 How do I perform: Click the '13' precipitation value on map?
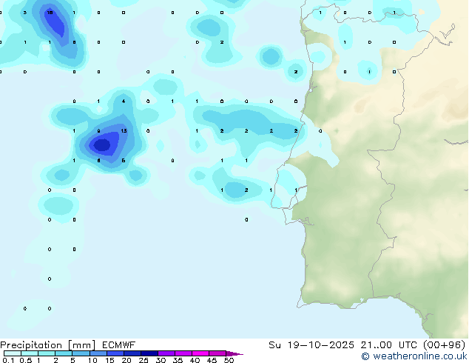pyautogui.click(x=124, y=131)
